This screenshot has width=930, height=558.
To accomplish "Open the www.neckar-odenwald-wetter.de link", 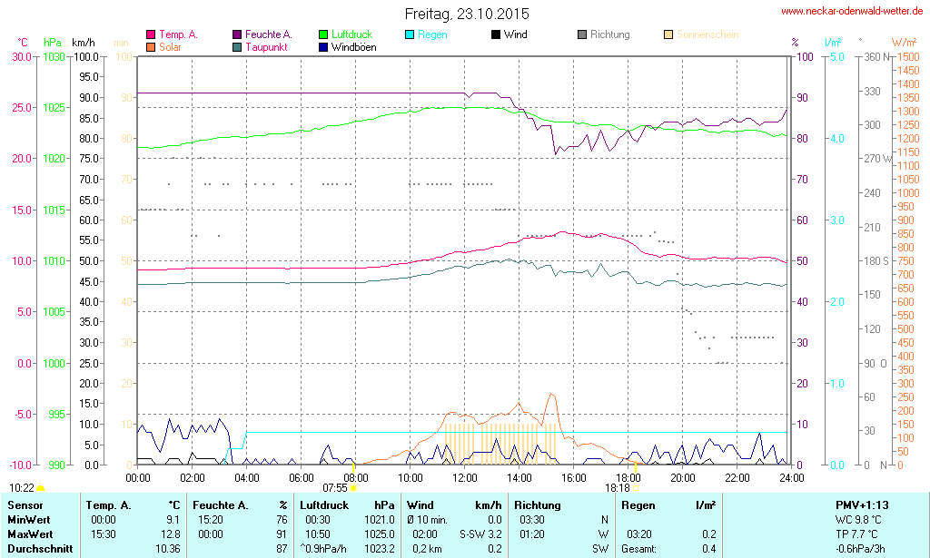I will [x=852, y=12].
